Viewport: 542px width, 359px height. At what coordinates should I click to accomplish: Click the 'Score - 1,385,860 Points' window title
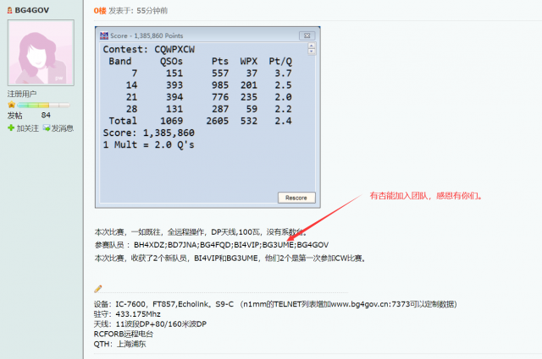coord(147,35)
